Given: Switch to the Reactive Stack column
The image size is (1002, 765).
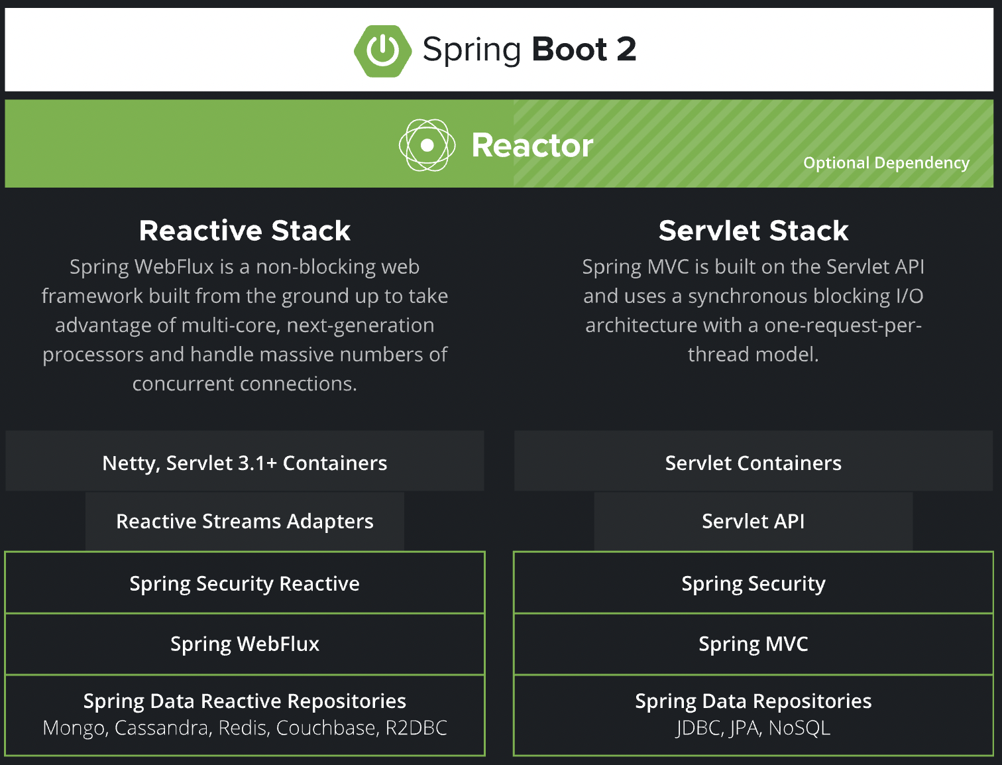Looking at the screenshot, I should (245, 231).
